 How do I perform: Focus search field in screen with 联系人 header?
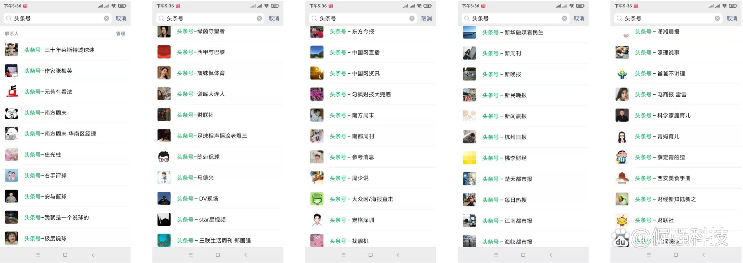[x=58, y=18]
